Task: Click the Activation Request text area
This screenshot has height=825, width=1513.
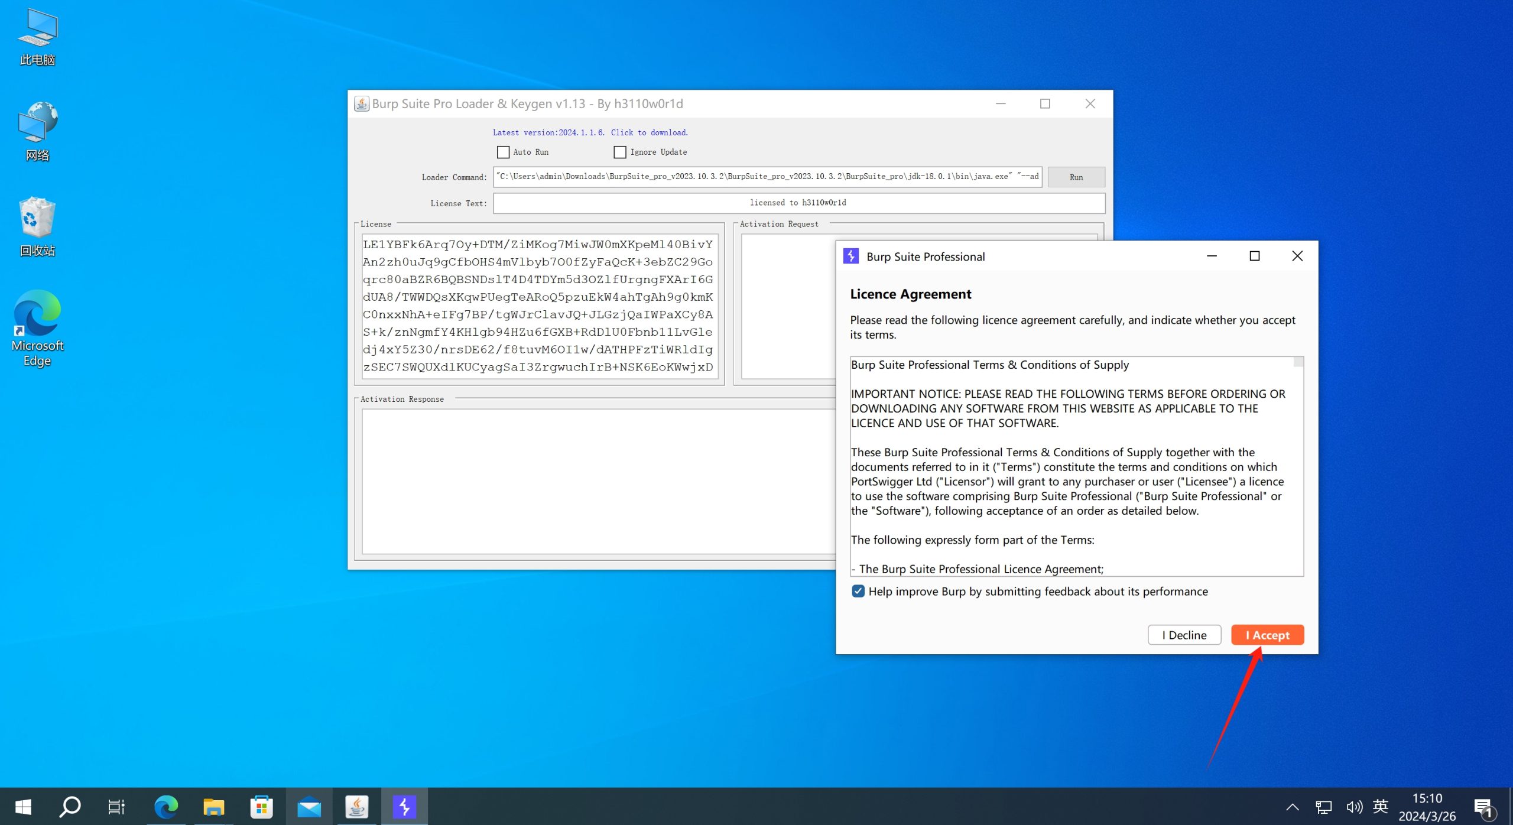Action: (788, 306)
